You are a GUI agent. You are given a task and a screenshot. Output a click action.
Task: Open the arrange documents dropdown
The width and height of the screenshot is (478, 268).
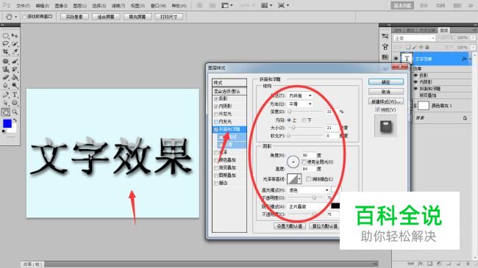pyautogui.click(x=265, y=5)
